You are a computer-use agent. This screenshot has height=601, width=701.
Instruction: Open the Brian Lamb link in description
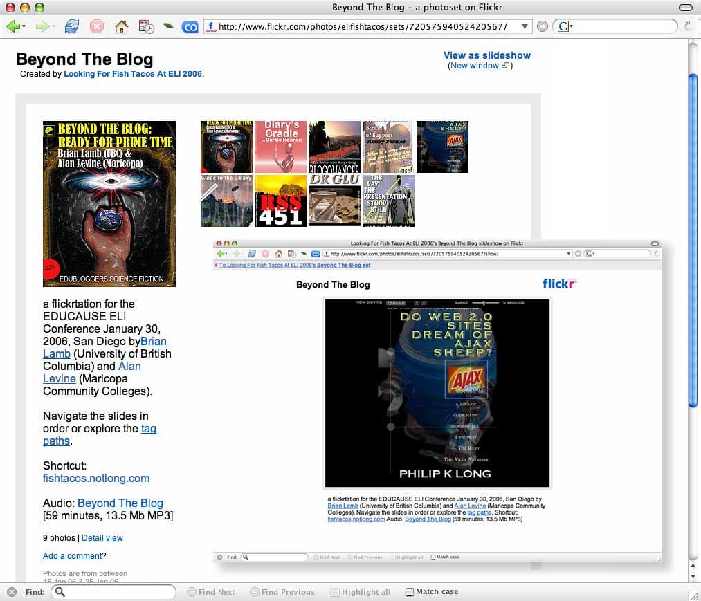[104, 347]
